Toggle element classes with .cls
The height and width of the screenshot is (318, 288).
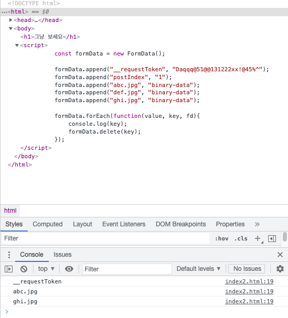(241, 238)
